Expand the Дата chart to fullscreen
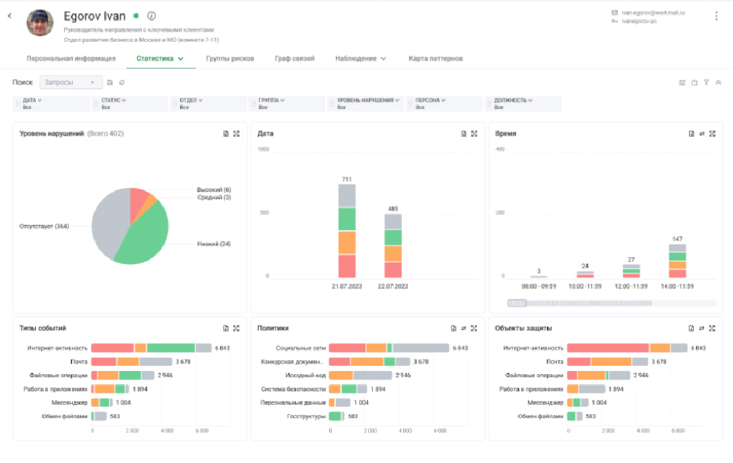This screenshot has width=733, height=463. tap(474, 134)
